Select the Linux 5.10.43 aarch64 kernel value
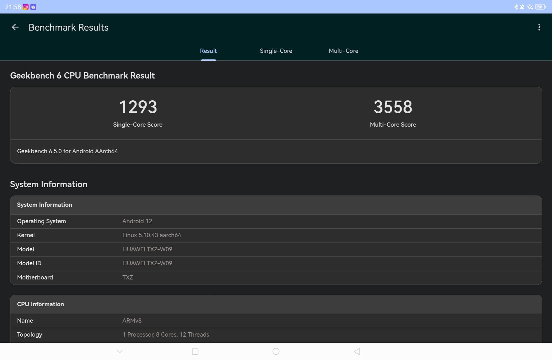 (x=152, y=235)
